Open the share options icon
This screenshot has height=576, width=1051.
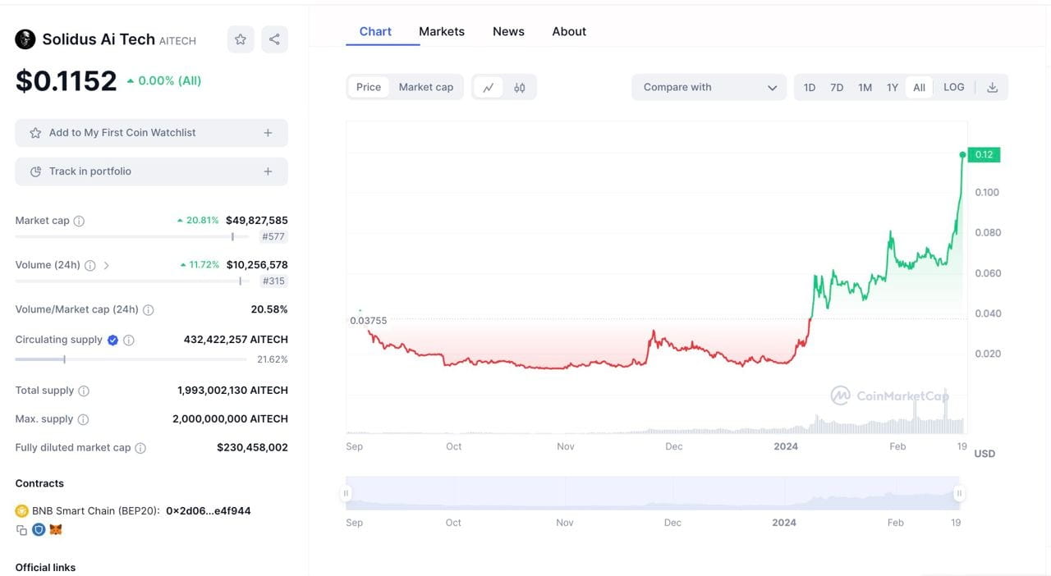click(x=274, y=39)
